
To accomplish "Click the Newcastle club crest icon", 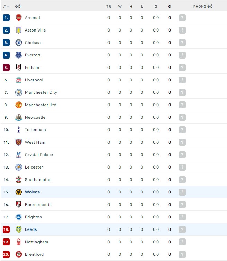I will (x=19, y=117).
